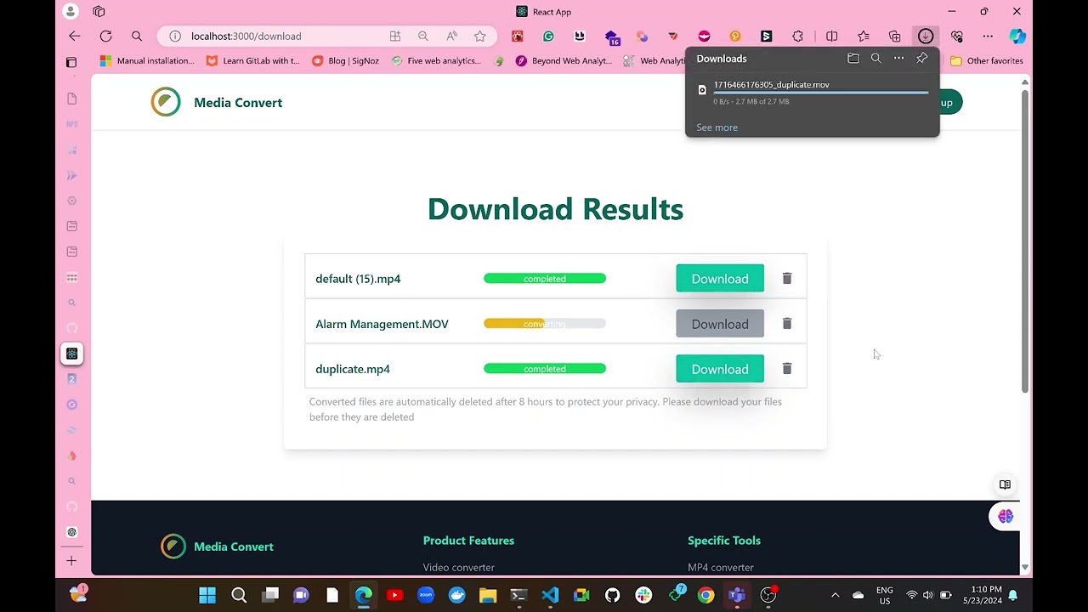Open the Manual installation bookmark

click(148, 61)
